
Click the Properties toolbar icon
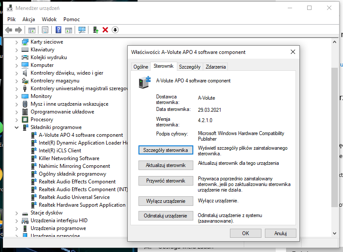click(x=45, y=30)
